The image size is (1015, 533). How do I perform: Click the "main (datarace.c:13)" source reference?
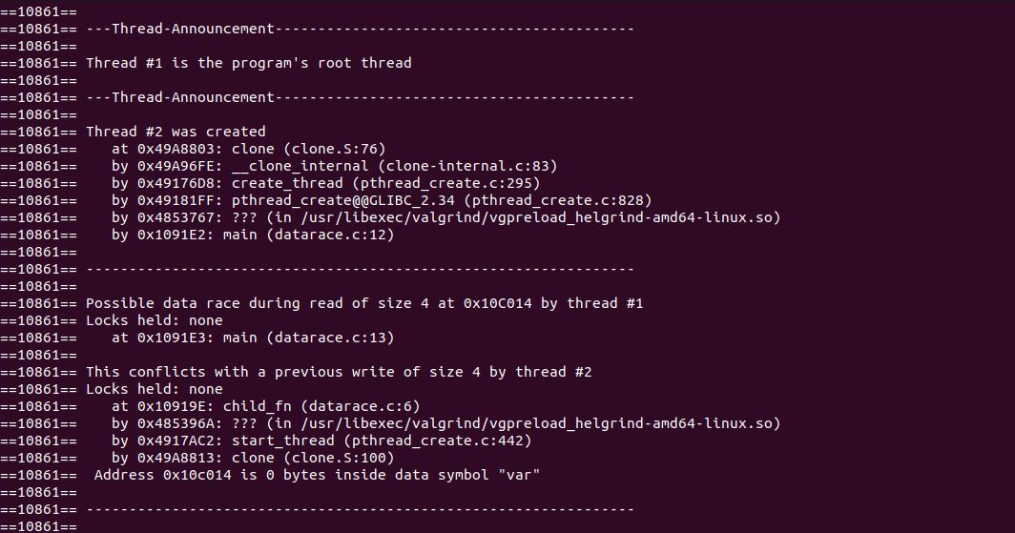[x=313, y=338]
